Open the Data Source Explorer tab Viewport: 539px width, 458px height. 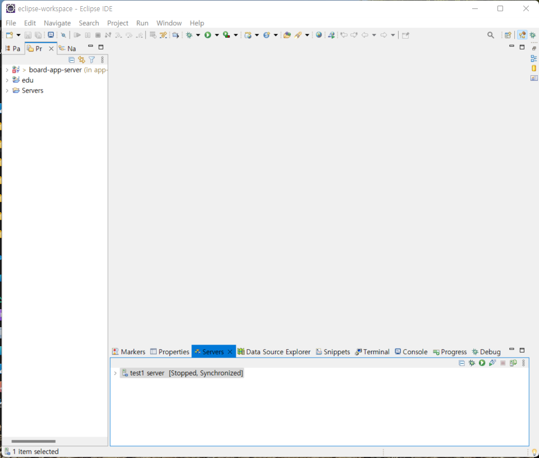coord(274,351)
